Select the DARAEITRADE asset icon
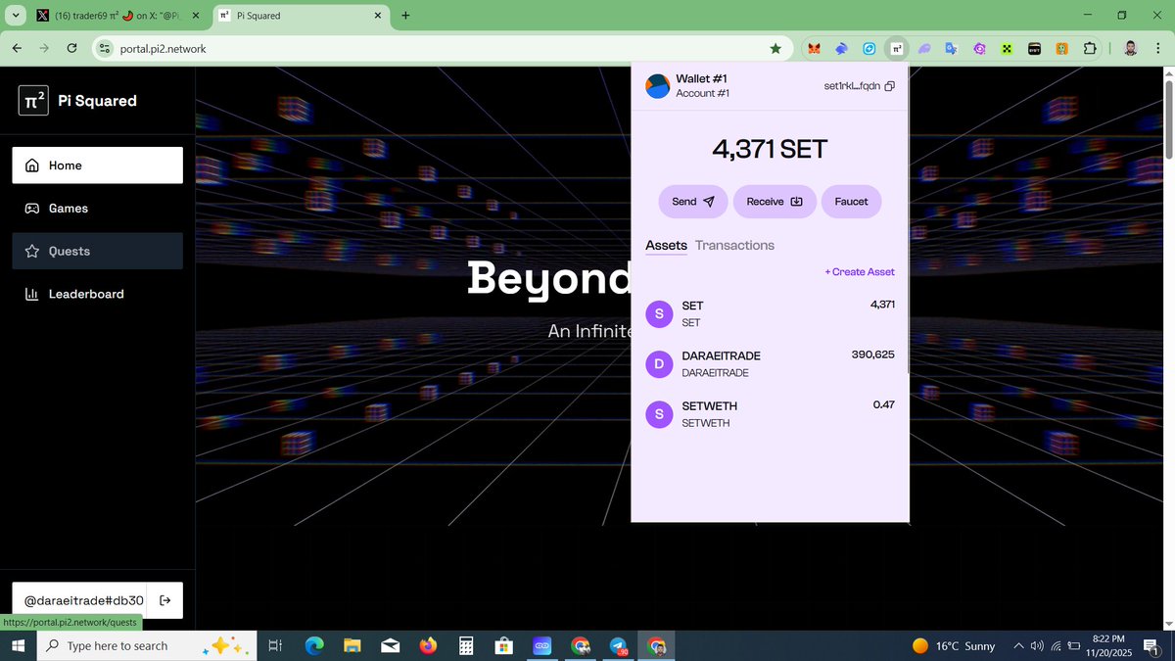Image resolution: width=1175 pixels, height=661 pixels. click(x=659, y=364)
